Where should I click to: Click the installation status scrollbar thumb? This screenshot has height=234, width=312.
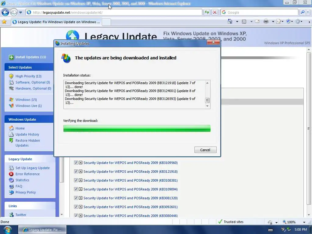click(x=207, y=100)
